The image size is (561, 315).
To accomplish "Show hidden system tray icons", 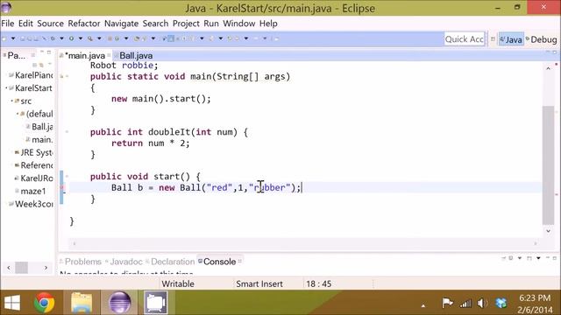I will click(423, 305).
